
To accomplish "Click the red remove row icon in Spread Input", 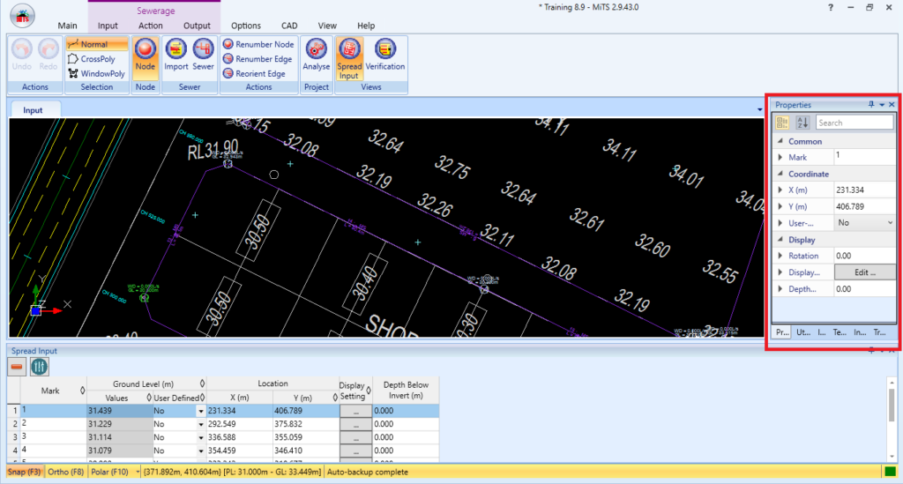I will [17, 367].
